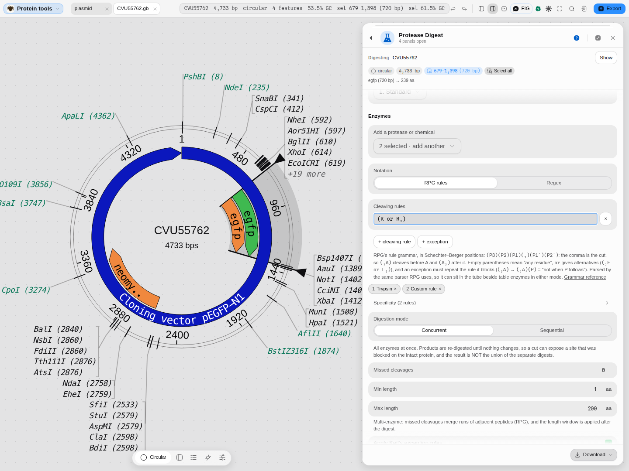Screen dimensions: 629x471
Task: Select Circular view mode in bottom bar
Action: (153, 457)
